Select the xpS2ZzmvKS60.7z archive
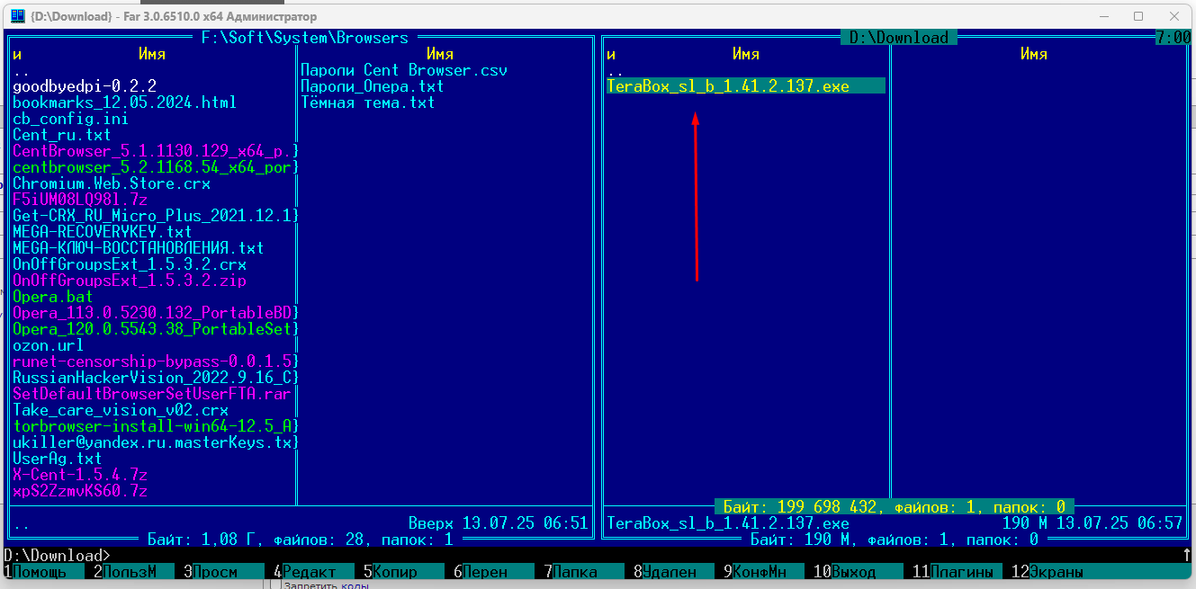Screen dimensions: 1196x589 point(80,491)
